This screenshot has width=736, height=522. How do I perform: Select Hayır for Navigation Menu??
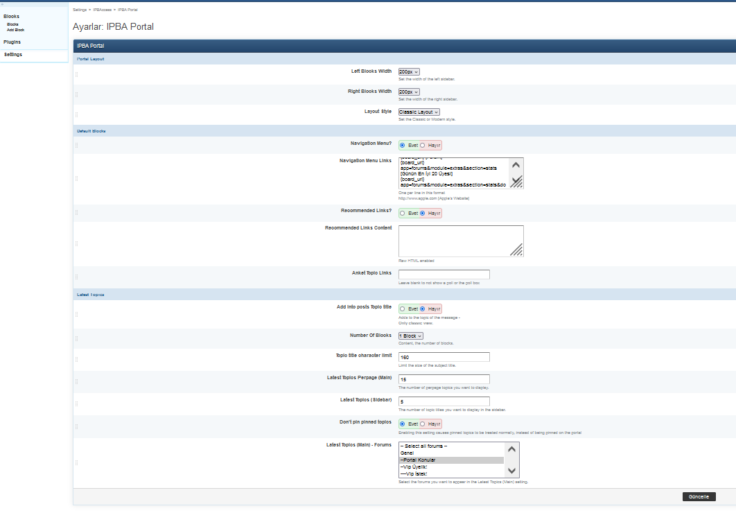[423, 146]
